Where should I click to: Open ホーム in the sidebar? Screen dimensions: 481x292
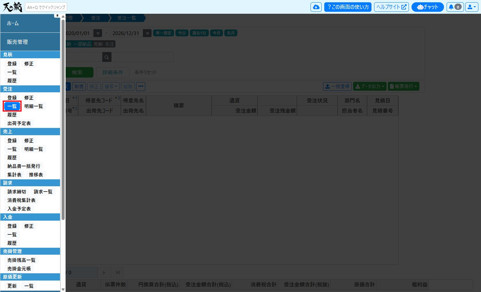(30, 23)
